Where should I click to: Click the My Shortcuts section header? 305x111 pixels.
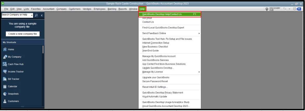22,42
